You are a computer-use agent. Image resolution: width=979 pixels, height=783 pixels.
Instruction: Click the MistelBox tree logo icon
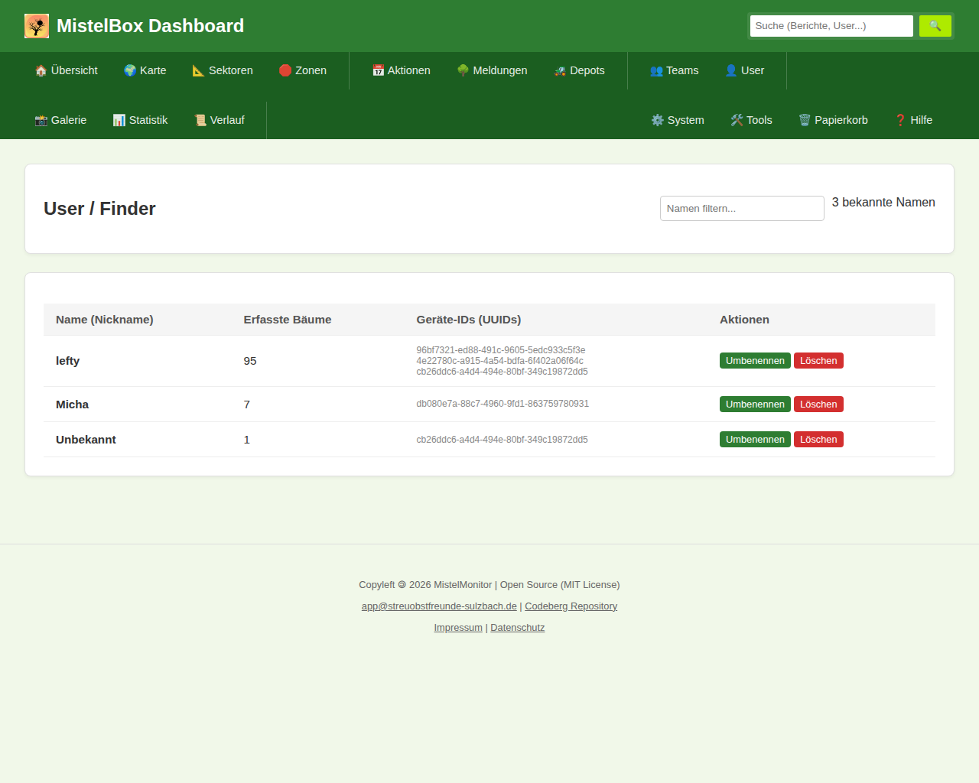(37, 26)
